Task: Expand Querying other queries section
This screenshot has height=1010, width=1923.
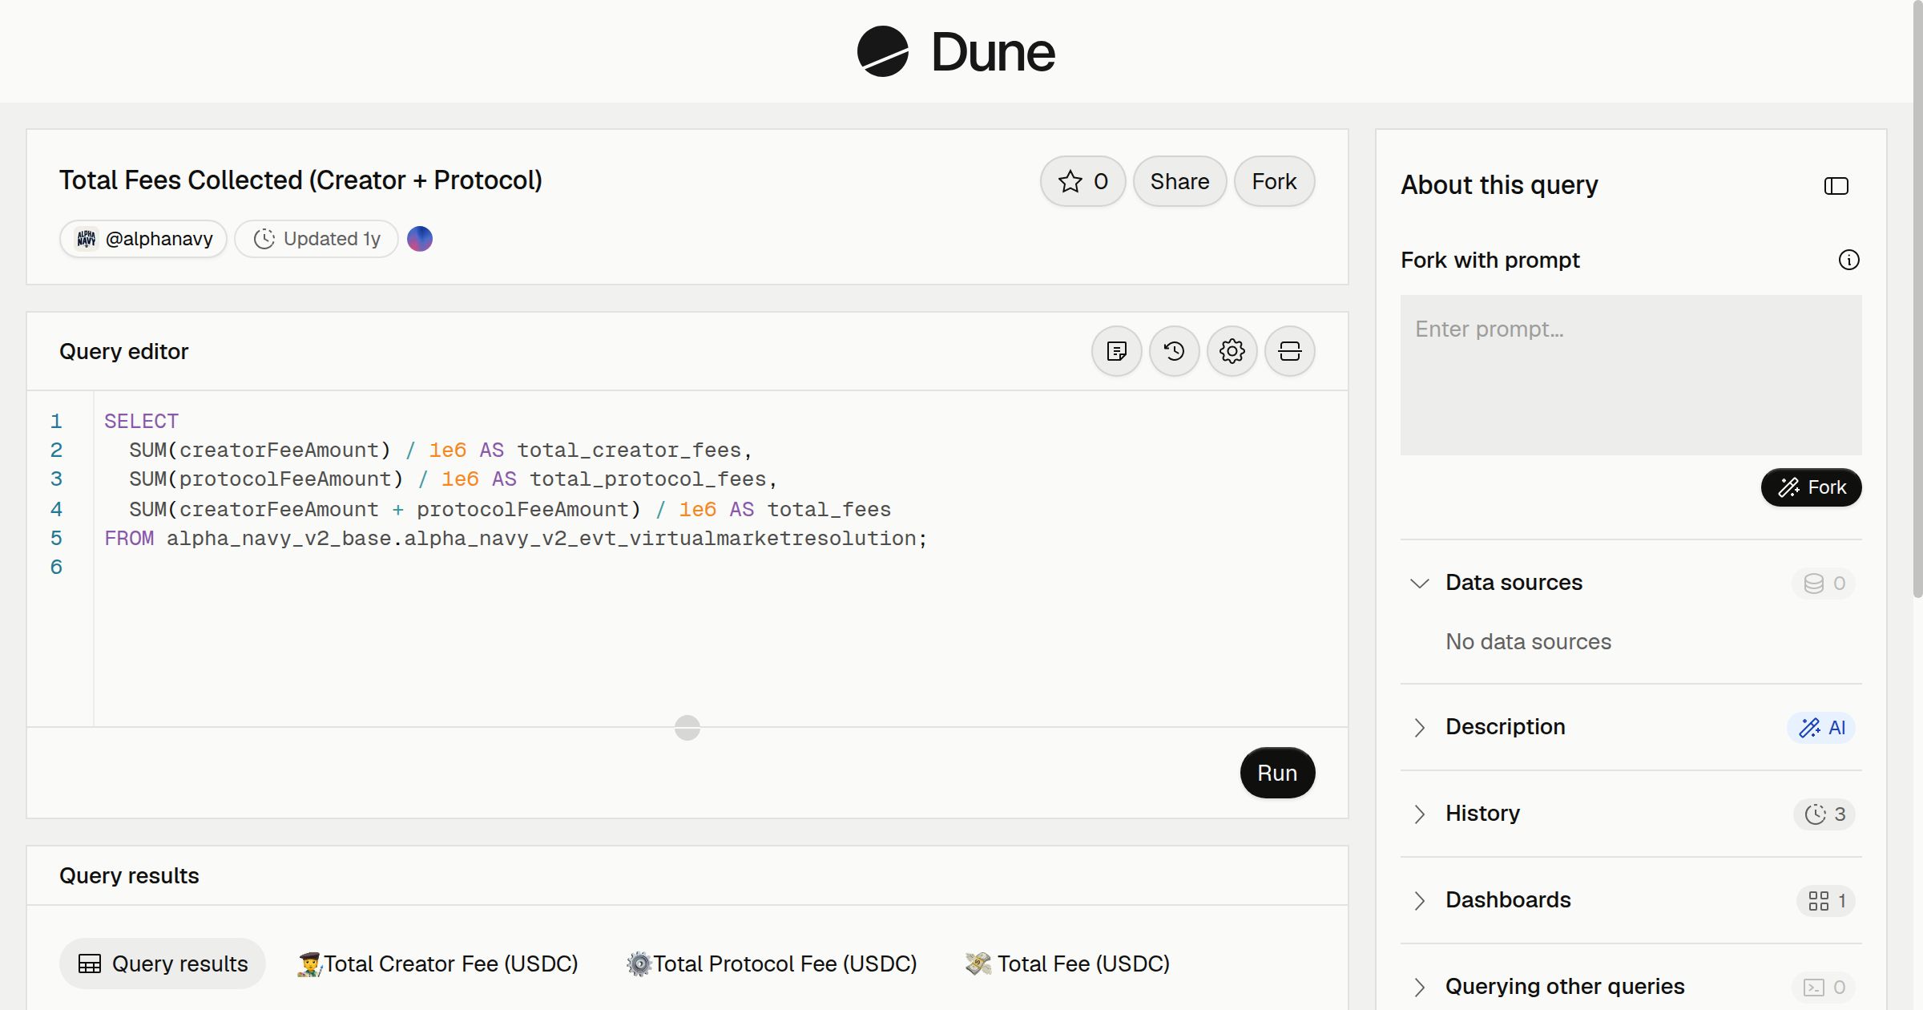Action: [1419, 987]
